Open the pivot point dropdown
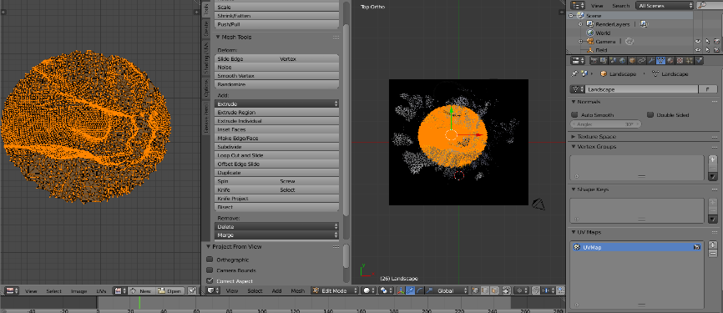This screenshot has width=723, height=313. (x=387, y=290)
